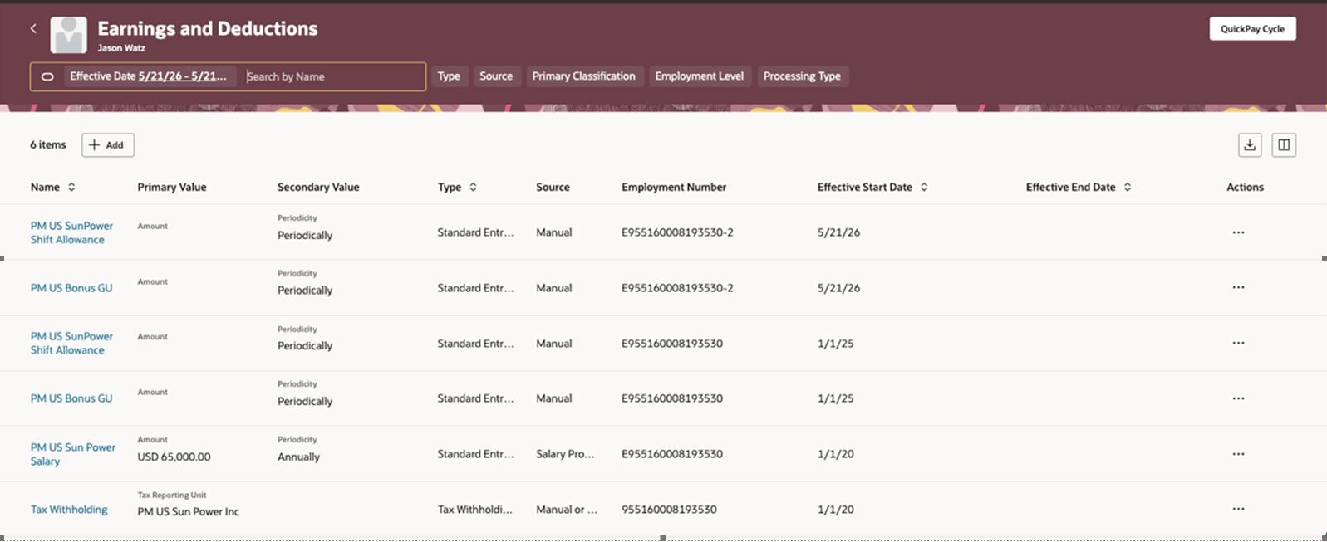
Task: Download the table with the export icon
Action: (x=1250, y=145)
